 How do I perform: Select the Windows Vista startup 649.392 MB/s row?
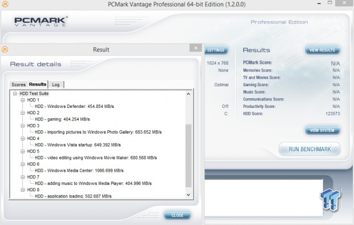(x=78, y=145)
